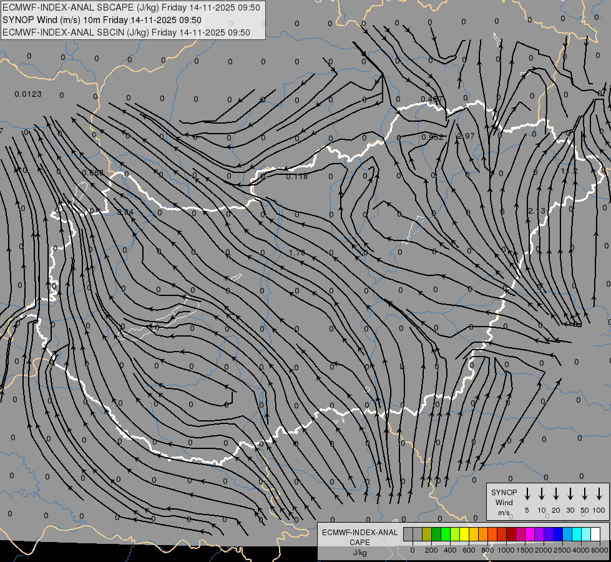The width and height of the screenshot is (611, 562).
Task: Pick the pale cyan CAPE legend swatch
Action: (585, 534)
